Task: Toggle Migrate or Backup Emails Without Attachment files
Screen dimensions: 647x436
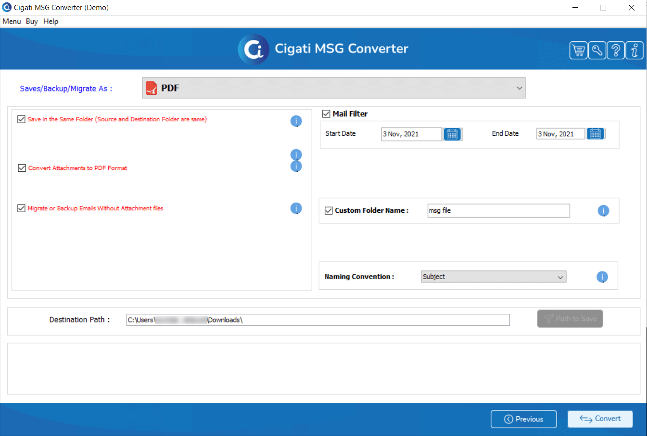Action: coord(21,208)
